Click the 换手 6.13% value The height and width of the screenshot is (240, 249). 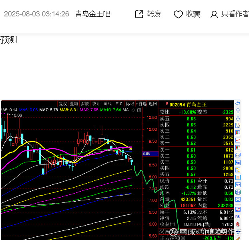(190, 212)
